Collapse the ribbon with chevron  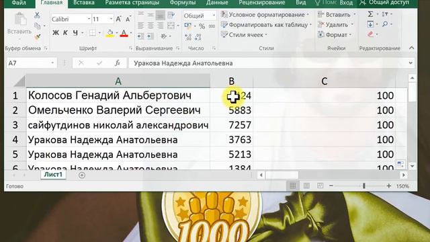412,48
